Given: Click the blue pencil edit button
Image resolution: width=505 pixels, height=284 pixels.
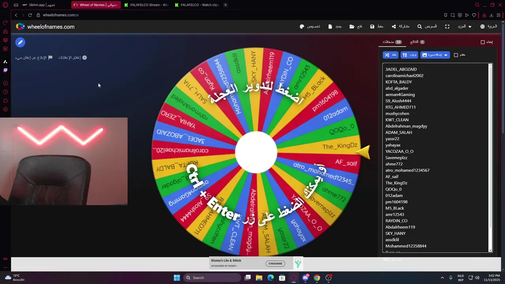Looking at the screenshot, I should click(x=20, y=42).
